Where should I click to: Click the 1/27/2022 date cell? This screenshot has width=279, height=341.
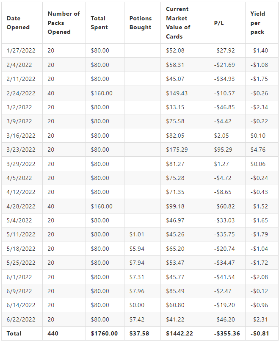click(22, 50)
